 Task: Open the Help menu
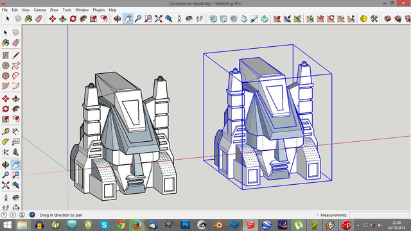pyautogui.click(x=112, y=10)
